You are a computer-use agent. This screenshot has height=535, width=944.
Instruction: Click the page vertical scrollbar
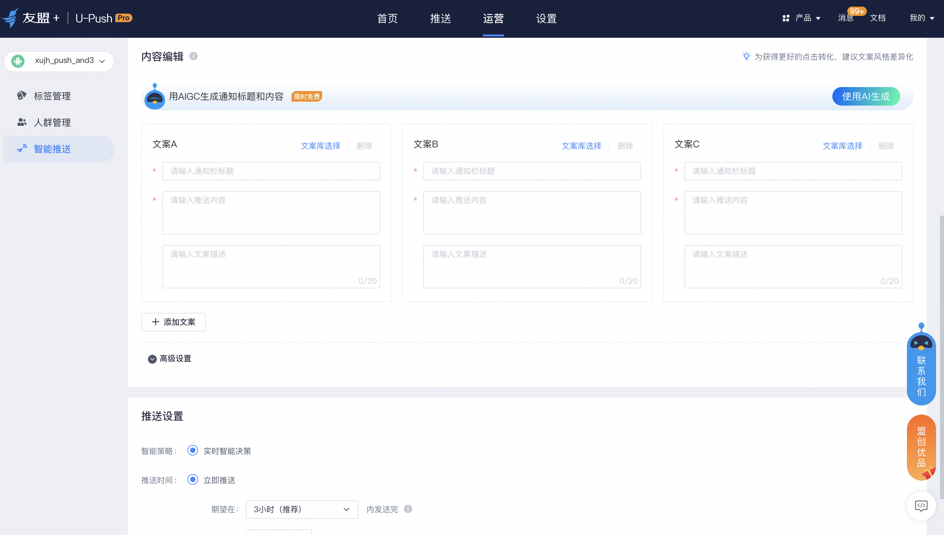tap(941, 357)
